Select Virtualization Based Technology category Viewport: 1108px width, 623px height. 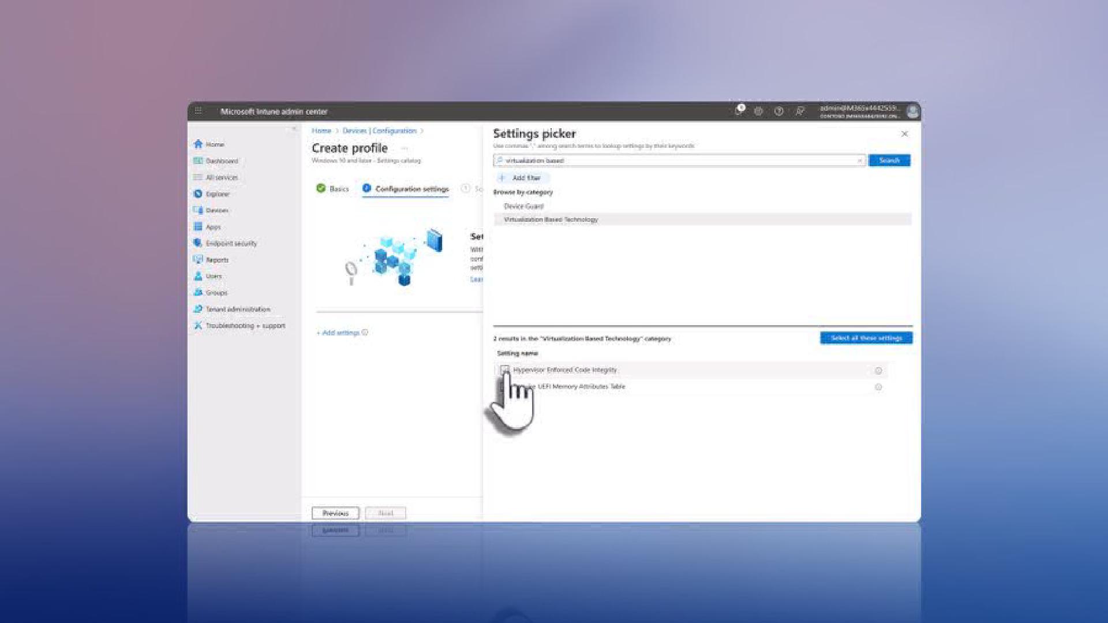pyautogui.click(x=702, y=219)
